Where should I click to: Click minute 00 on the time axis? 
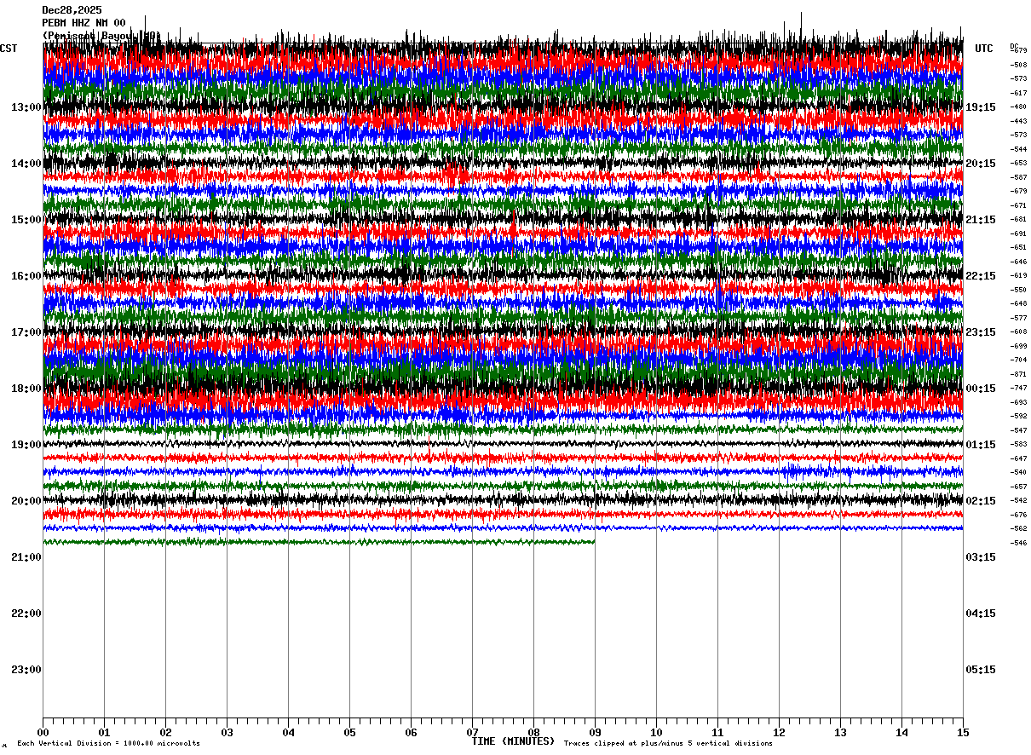click(43, 732)
